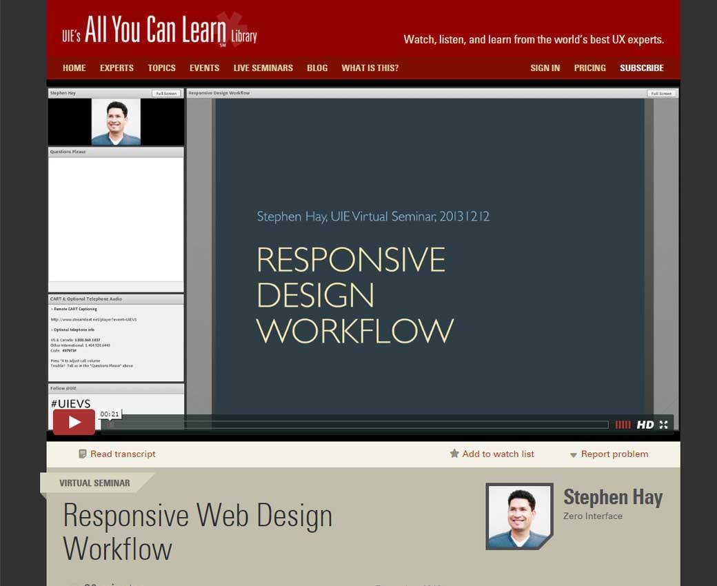
Task: Click Stephen Hay's profile photo thumbnail
Action: [x=519, y=516]
